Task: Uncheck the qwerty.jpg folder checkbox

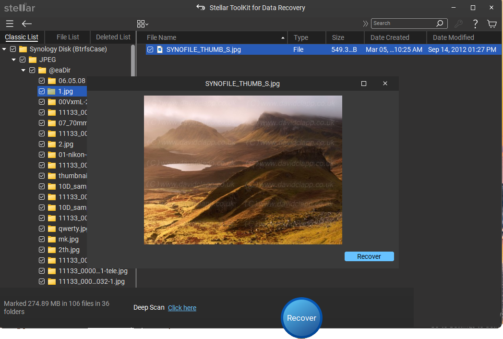Action: (42, 229)
